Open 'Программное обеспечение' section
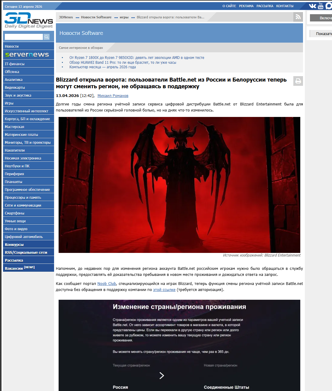 28,189
